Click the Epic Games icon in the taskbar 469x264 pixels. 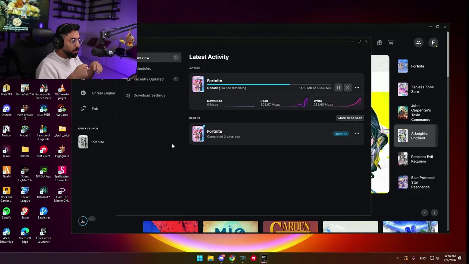tap(264, 258)
